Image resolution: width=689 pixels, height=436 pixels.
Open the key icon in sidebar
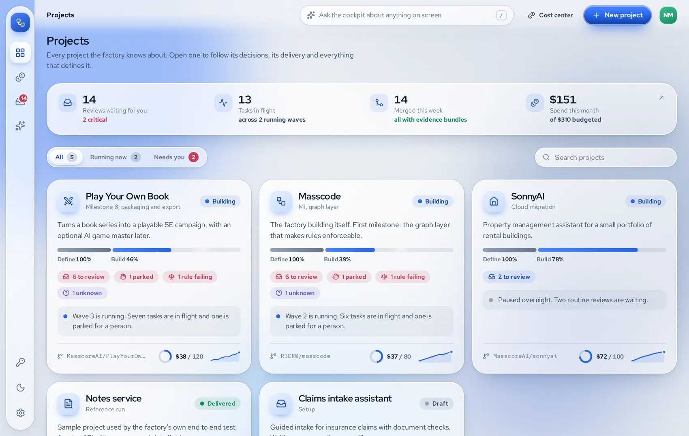tap(20, 362)
